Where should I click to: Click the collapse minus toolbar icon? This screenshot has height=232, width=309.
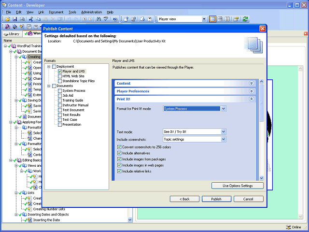(90, 19)
